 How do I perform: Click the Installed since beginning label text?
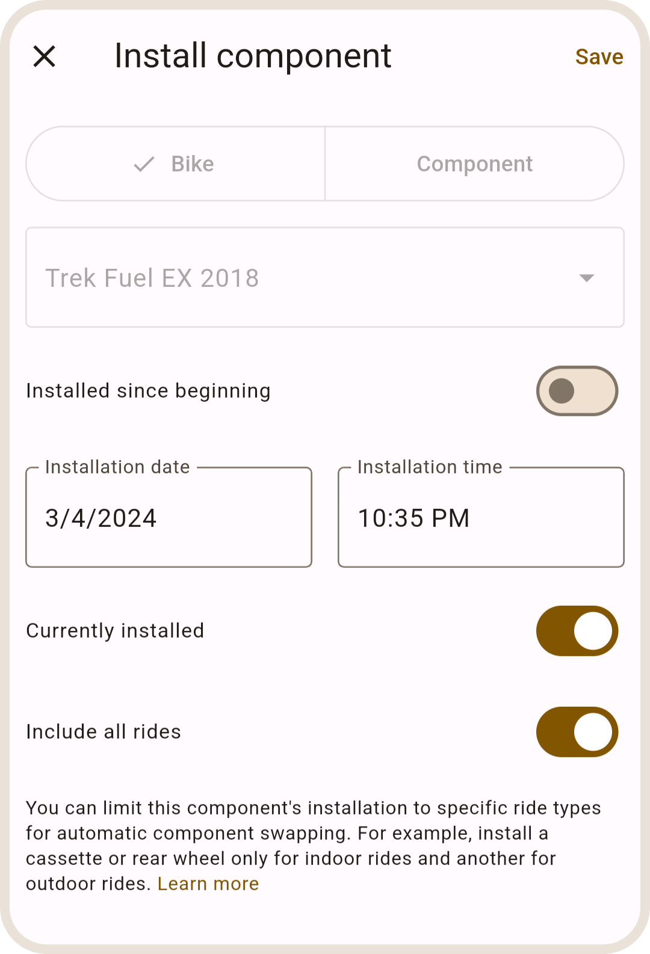tap(148, 391)
